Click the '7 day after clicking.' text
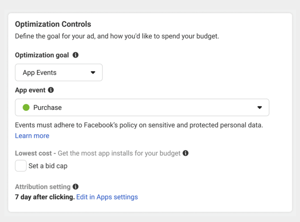This screenshot has height=222, width=300. 45,197
